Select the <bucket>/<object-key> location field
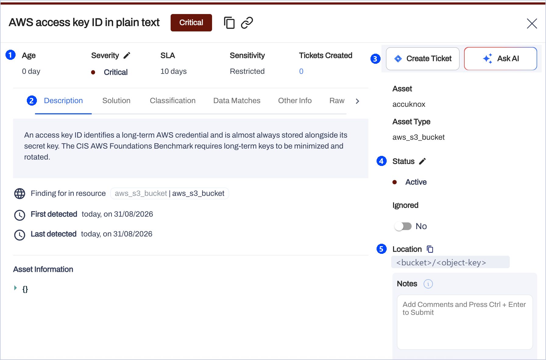This screenshot has height=360, width=546. [450, 262]
